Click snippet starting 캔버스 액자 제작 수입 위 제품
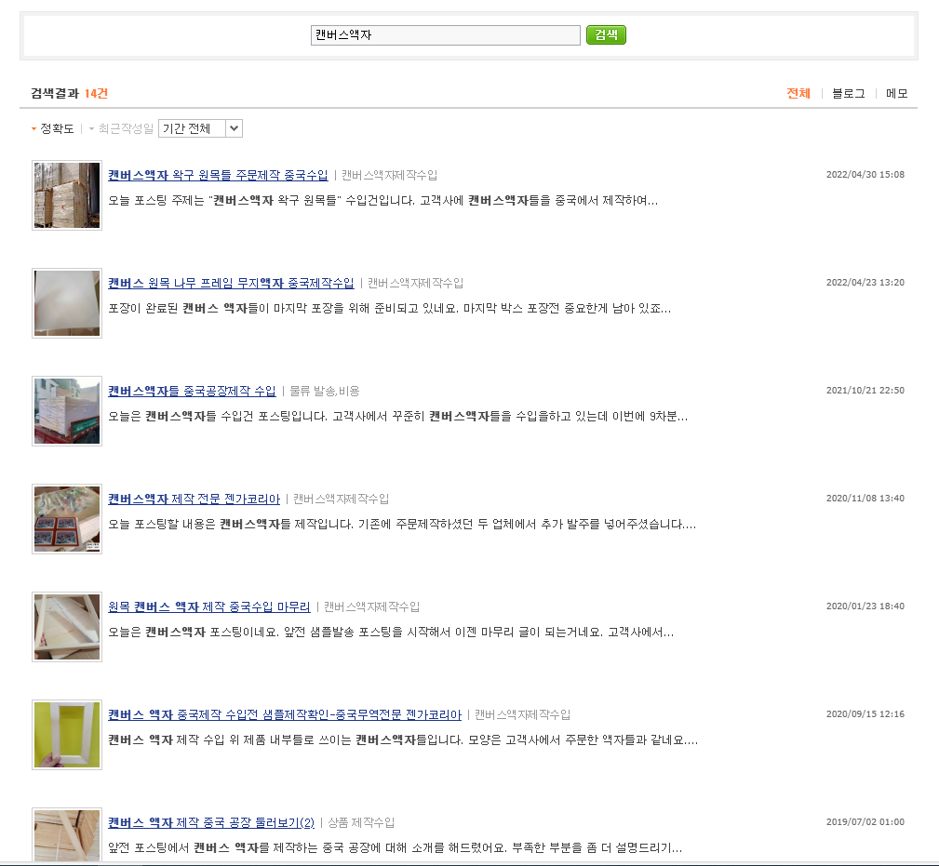 [x=403, y=739]
